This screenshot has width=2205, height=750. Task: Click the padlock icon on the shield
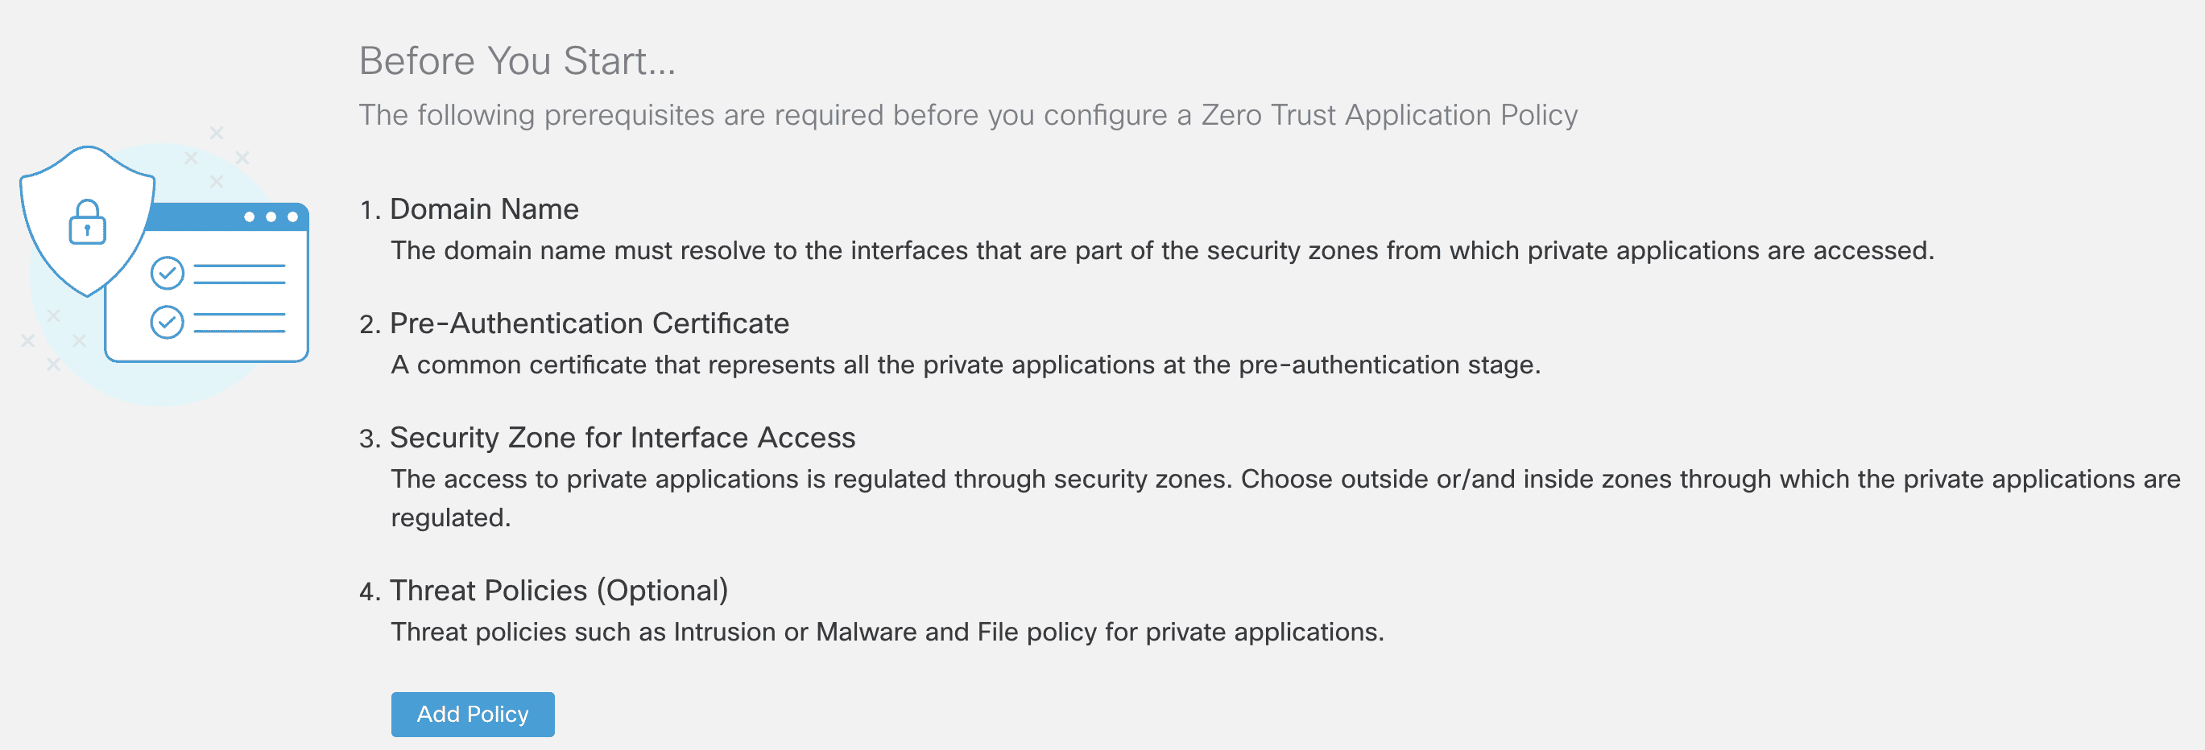click(87, 222)
